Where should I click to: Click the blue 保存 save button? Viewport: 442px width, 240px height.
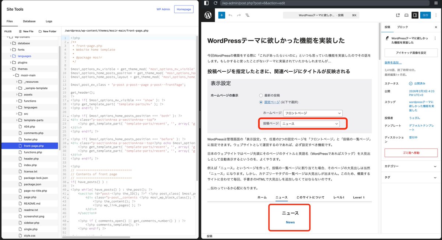tap(426, 15)
